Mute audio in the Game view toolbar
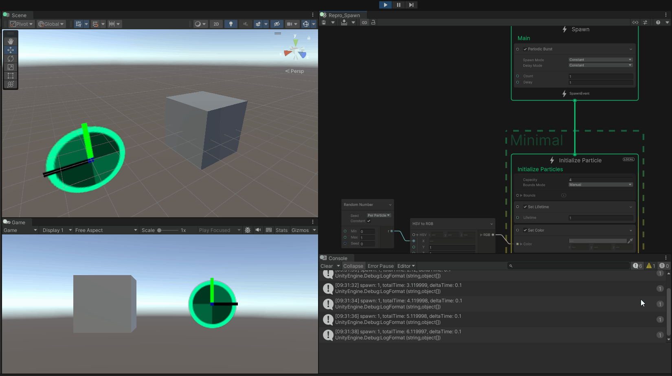This screenshot has height=376, width=672. coord(258,230)
